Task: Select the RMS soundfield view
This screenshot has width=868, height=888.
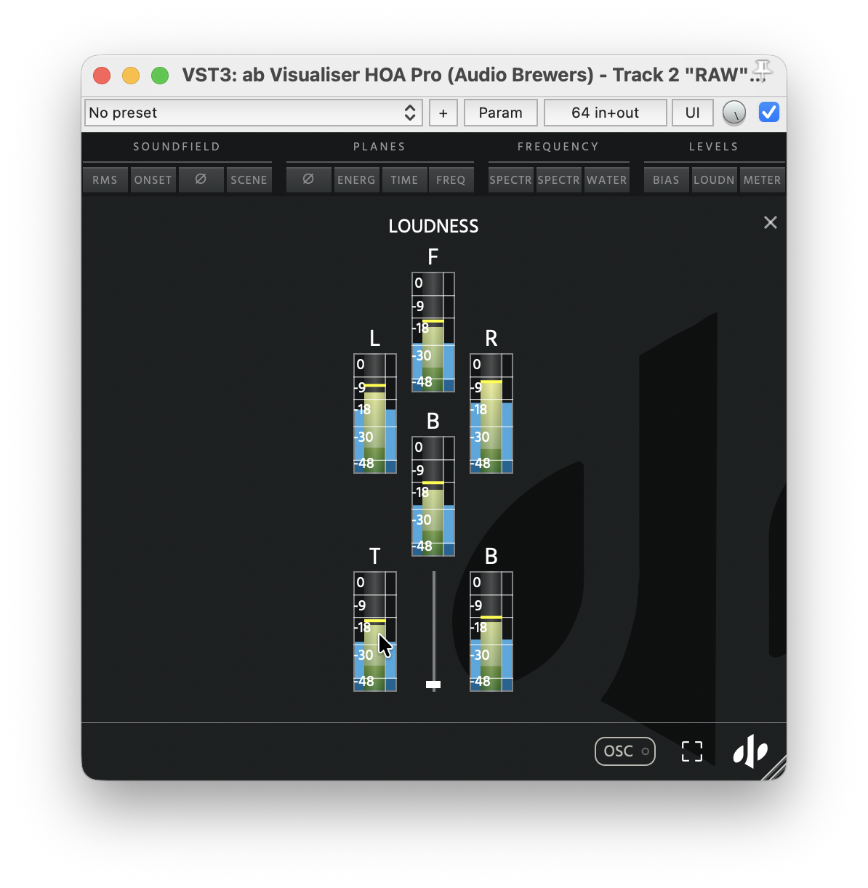Action: [x=105, y=179]
